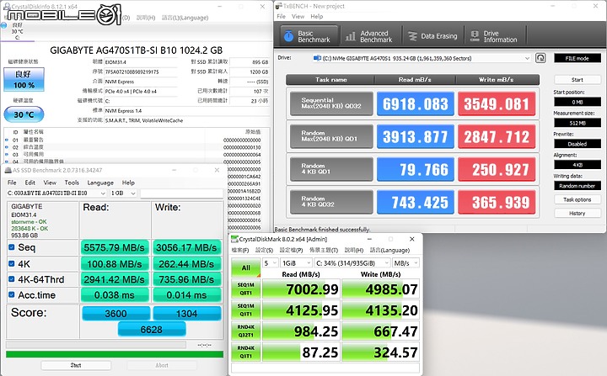Select the 3549.081 sequential write result
The height and width of the screenshot is (376, 607).
(497, 103)
